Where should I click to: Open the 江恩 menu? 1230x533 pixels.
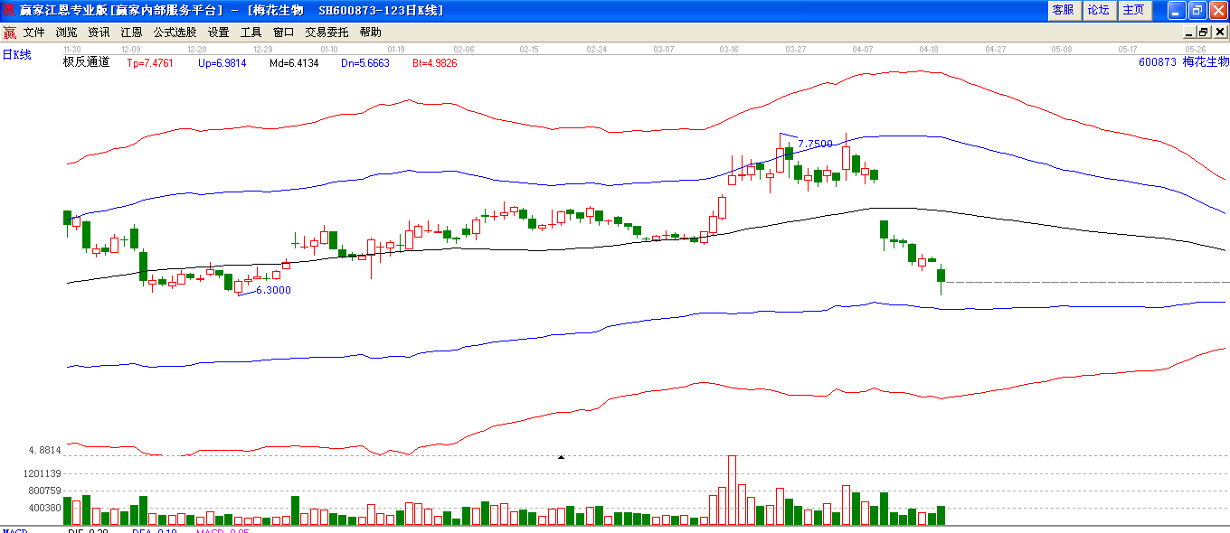click(131, 33)
